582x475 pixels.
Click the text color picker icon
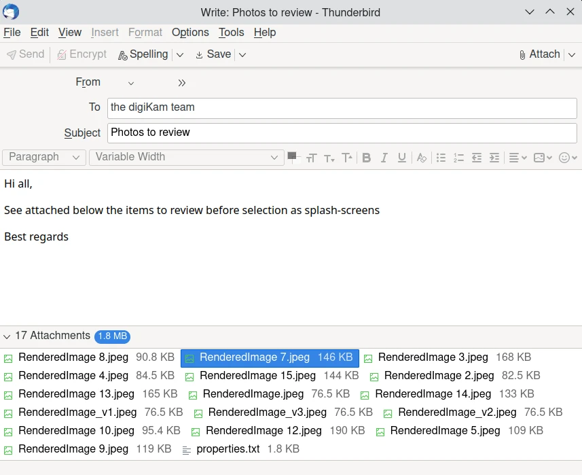click(293, 158)
